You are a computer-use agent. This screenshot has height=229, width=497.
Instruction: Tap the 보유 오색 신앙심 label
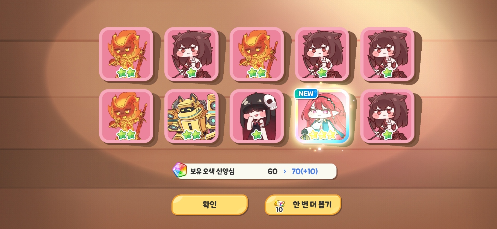(212, 171)
